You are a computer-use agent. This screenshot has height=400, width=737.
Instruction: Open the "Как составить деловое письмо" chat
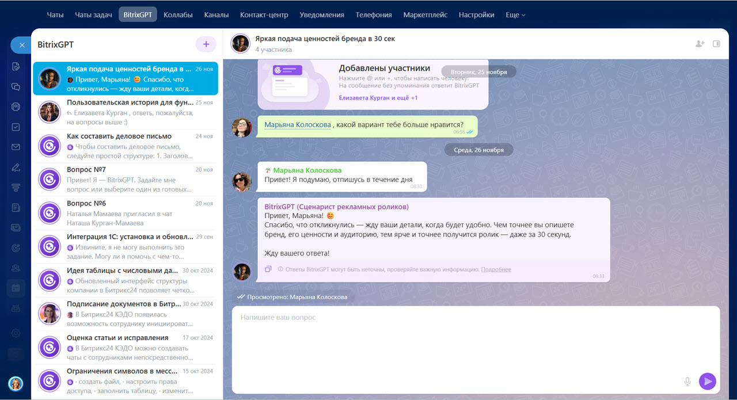119,136
